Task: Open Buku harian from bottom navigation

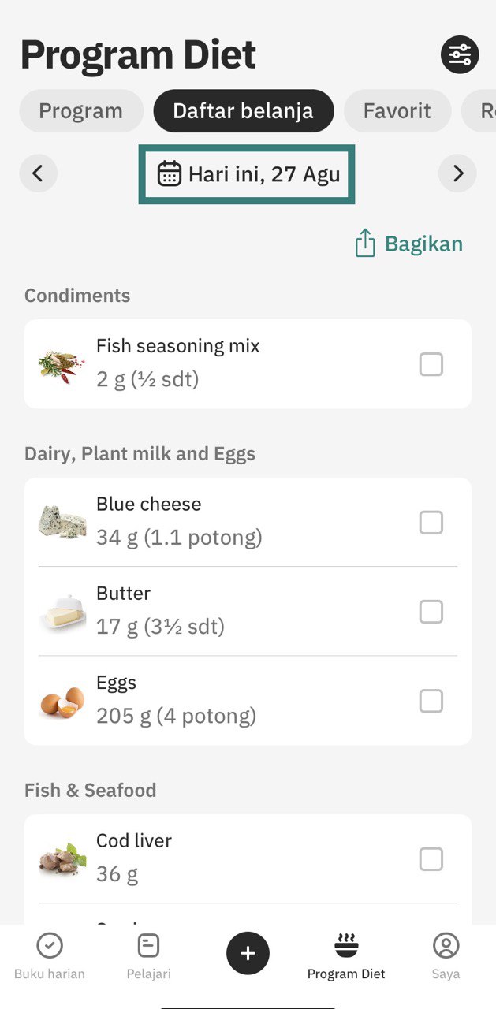Action: tap(50, 956)
